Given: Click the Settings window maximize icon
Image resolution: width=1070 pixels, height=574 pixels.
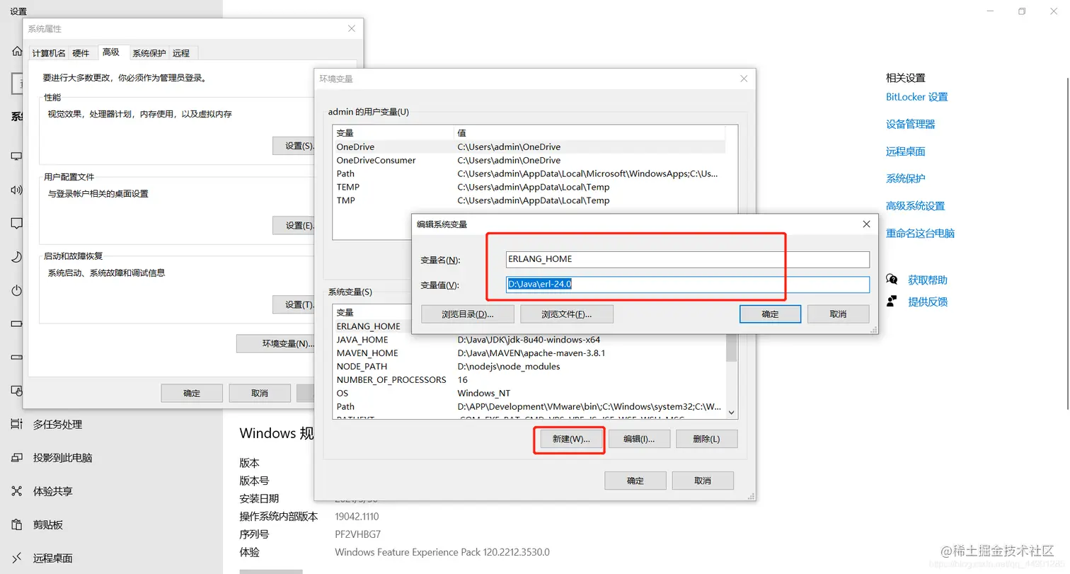Looking at the screenshot, I should coord(1022,11).
